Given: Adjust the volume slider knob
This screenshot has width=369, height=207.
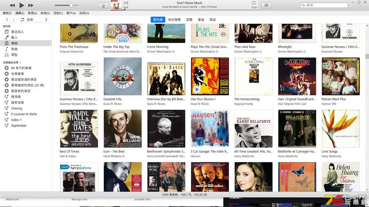Looking at the screenshot, I should (x=71, y=5).
